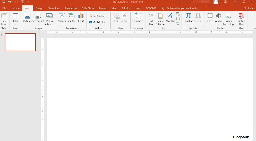Image resolution: width=256 pixels, height=141 pixels.
Task: Open the Table dropdown
Action: (x=16, y=24)
